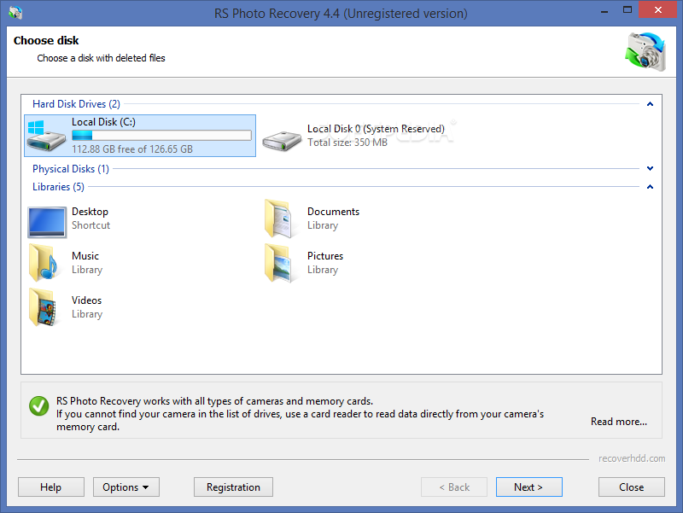Open the Options dropdown button

pos(126,487)
